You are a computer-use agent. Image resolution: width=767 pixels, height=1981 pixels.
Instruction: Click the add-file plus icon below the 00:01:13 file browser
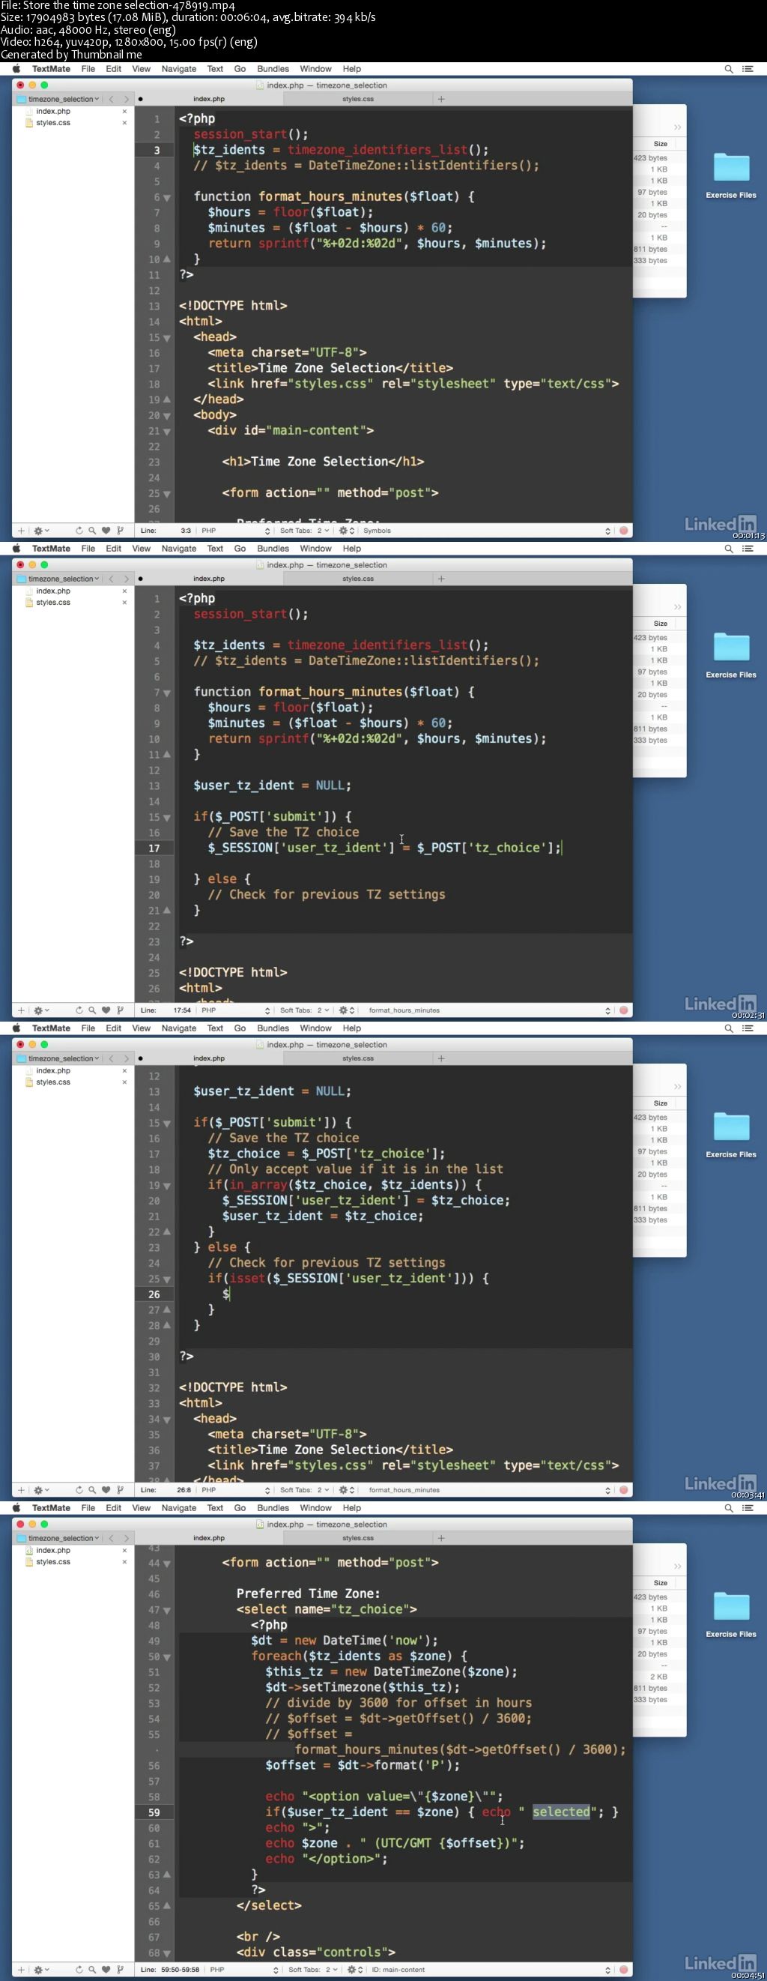click(21, 531)
